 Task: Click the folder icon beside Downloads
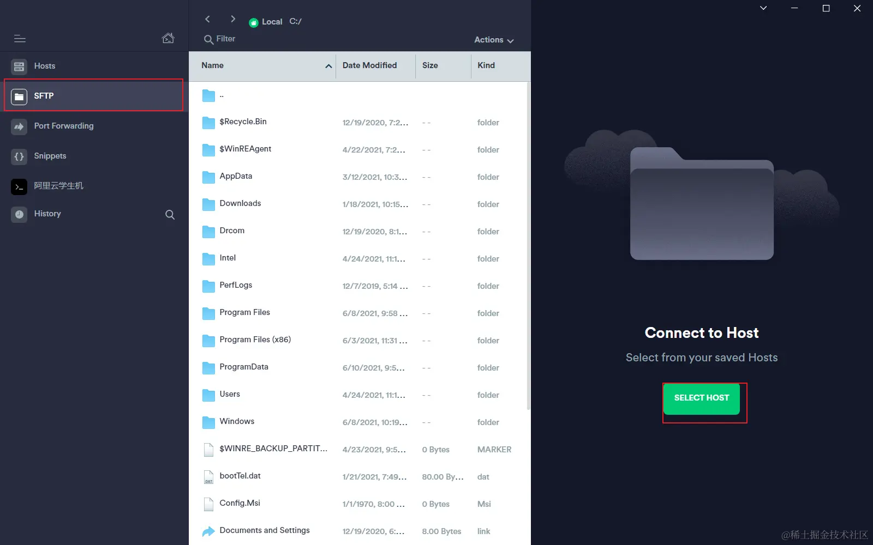point(208,204)
